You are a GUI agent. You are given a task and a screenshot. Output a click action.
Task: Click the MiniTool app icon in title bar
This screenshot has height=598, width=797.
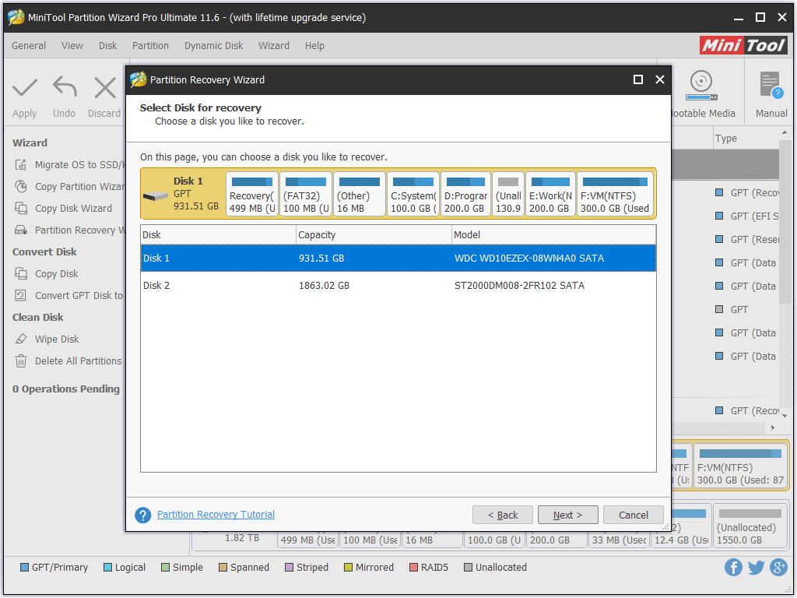point(16,17)
